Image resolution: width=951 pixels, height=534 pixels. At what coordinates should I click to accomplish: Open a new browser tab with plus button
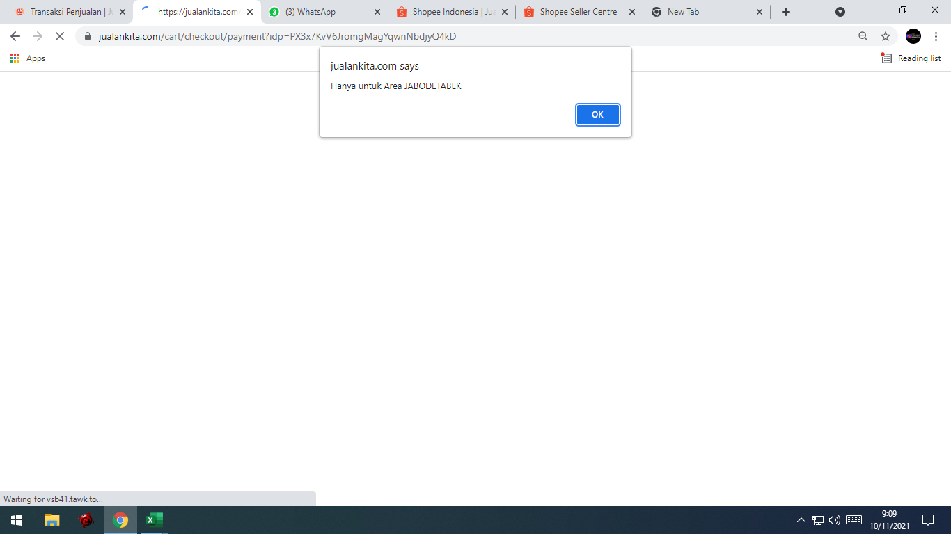pyautogui.click(x=786, y=12)
